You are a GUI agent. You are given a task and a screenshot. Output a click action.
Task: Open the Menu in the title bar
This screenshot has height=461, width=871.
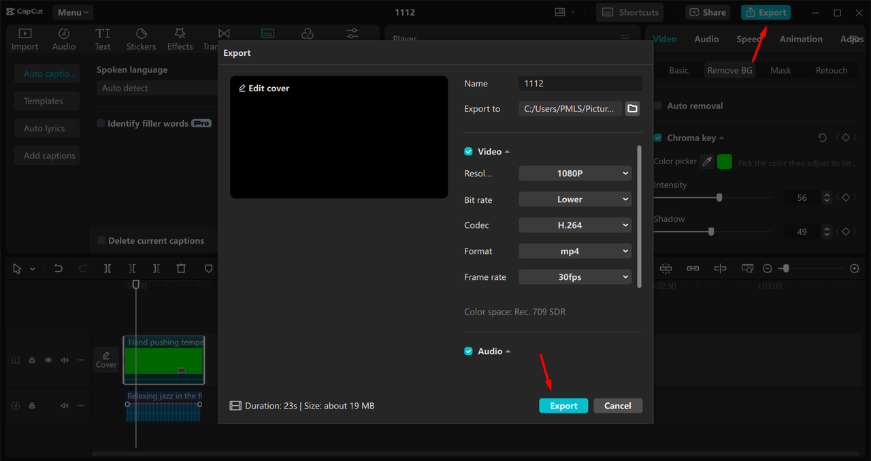pyautogui.click(x=73, y=12)
